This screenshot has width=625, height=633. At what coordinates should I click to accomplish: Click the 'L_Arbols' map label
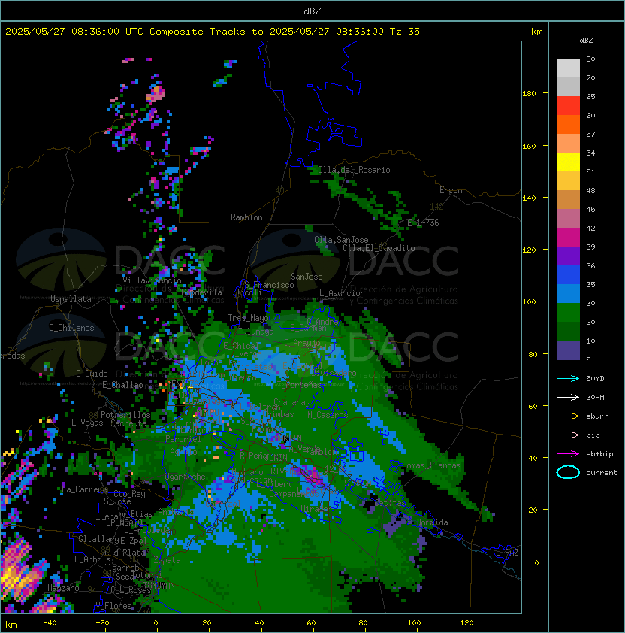click(x=92, y=559)
